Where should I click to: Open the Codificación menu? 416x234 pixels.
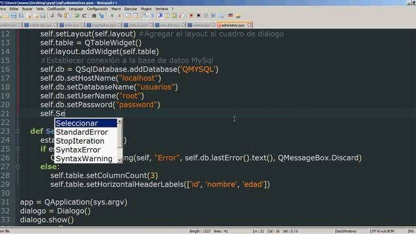click(57, 8)
